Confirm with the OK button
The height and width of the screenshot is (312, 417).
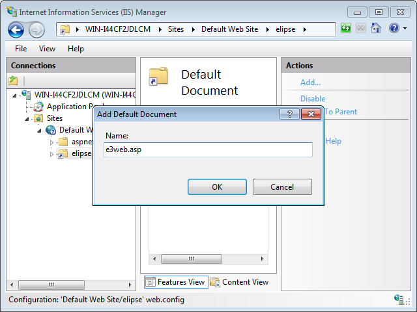217,187
